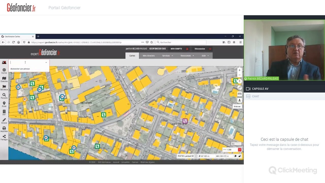Screen dimensions: 325x183
Task: Go to the browser home page
Action: click(19, 42)
